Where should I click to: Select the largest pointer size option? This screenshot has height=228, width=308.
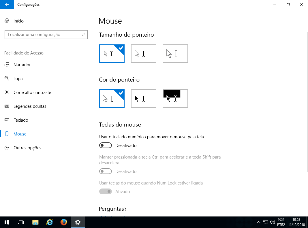(175, 54)
